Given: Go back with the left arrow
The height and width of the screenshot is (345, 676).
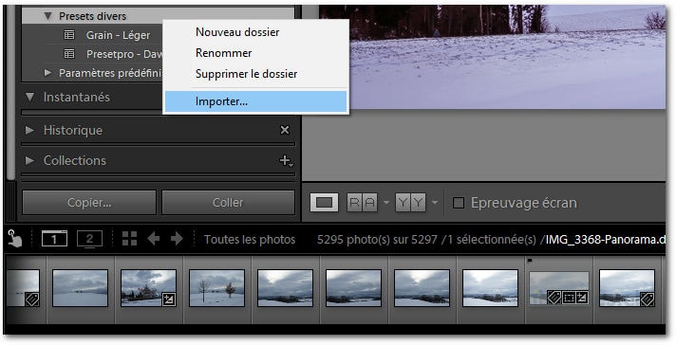Looking at the screenshot, I should point(154,239).
